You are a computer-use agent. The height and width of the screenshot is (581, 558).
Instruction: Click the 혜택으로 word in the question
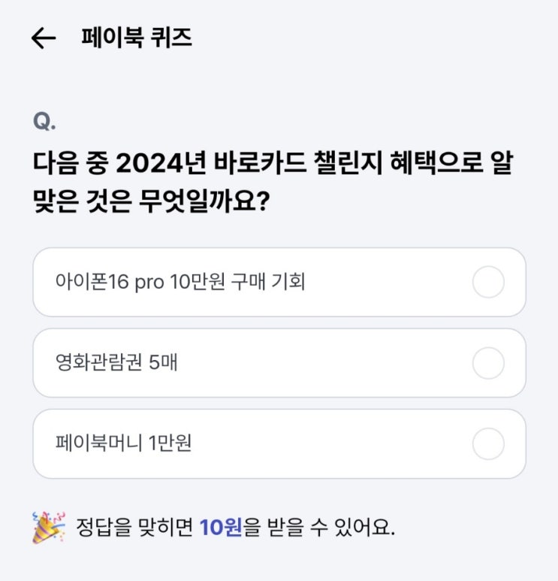pos(437,163)
